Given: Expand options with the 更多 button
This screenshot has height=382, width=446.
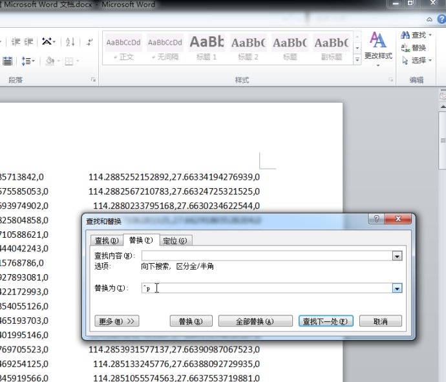Looking at the screenshot, I should 117,321.
